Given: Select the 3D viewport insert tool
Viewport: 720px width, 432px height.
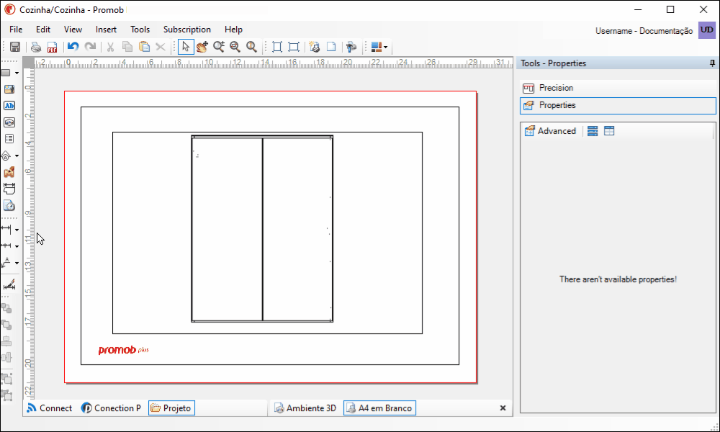Looking at the screenshot, I should [9, 122].
